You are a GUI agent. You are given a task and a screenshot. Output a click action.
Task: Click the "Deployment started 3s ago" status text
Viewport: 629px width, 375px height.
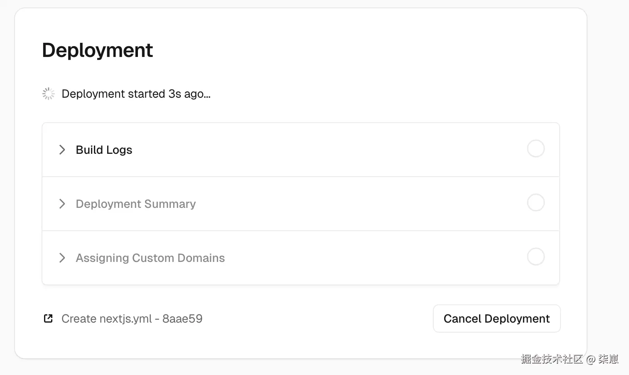(x=136, y=94)
